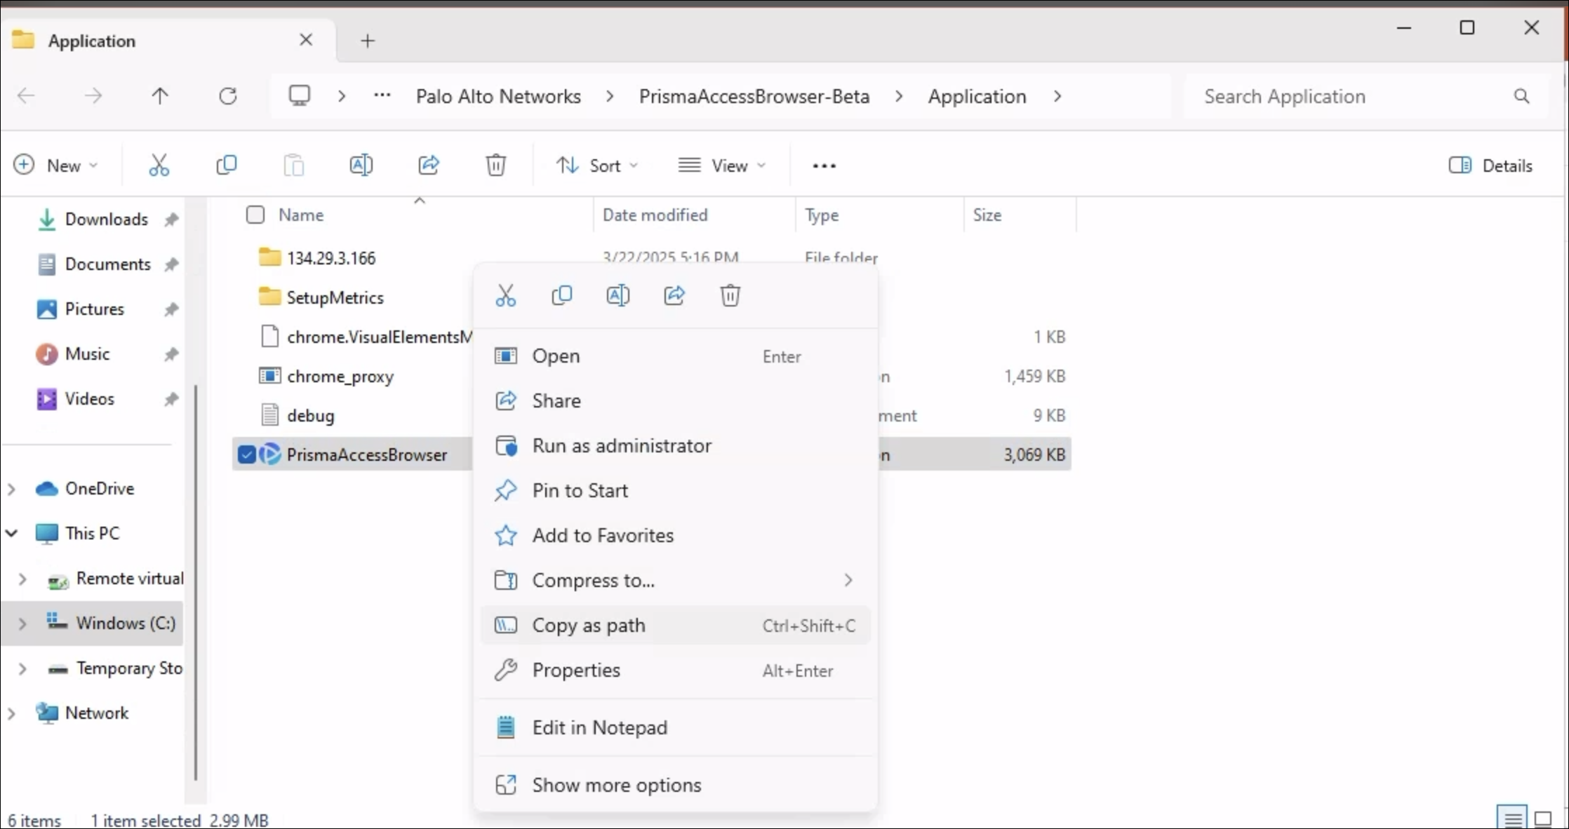Image resolution: width=1569 pixels, height=829 pixels.
Task: Expand the Windows (C:) drive tree
Action: [22, 623]
